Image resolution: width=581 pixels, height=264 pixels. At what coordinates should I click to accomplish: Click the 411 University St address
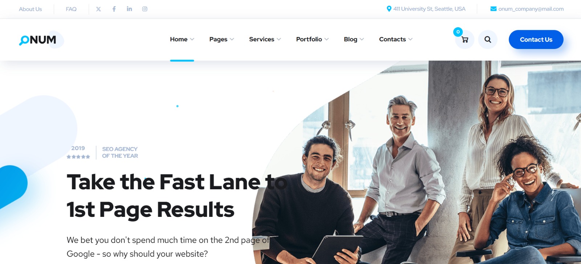(429, 9)
